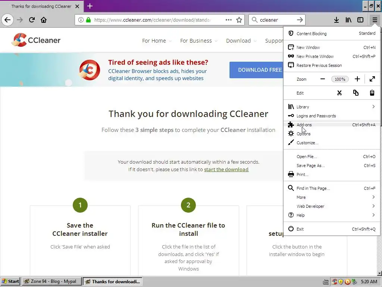This screenshot has height=287, width=382.
Task: Open Add-ons from the menu
Action: coord(332,125)
